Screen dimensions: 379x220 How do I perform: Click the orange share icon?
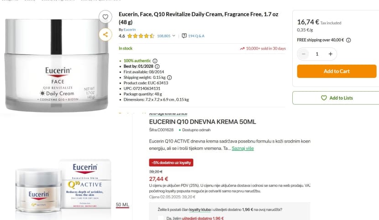tap(105, 35)
